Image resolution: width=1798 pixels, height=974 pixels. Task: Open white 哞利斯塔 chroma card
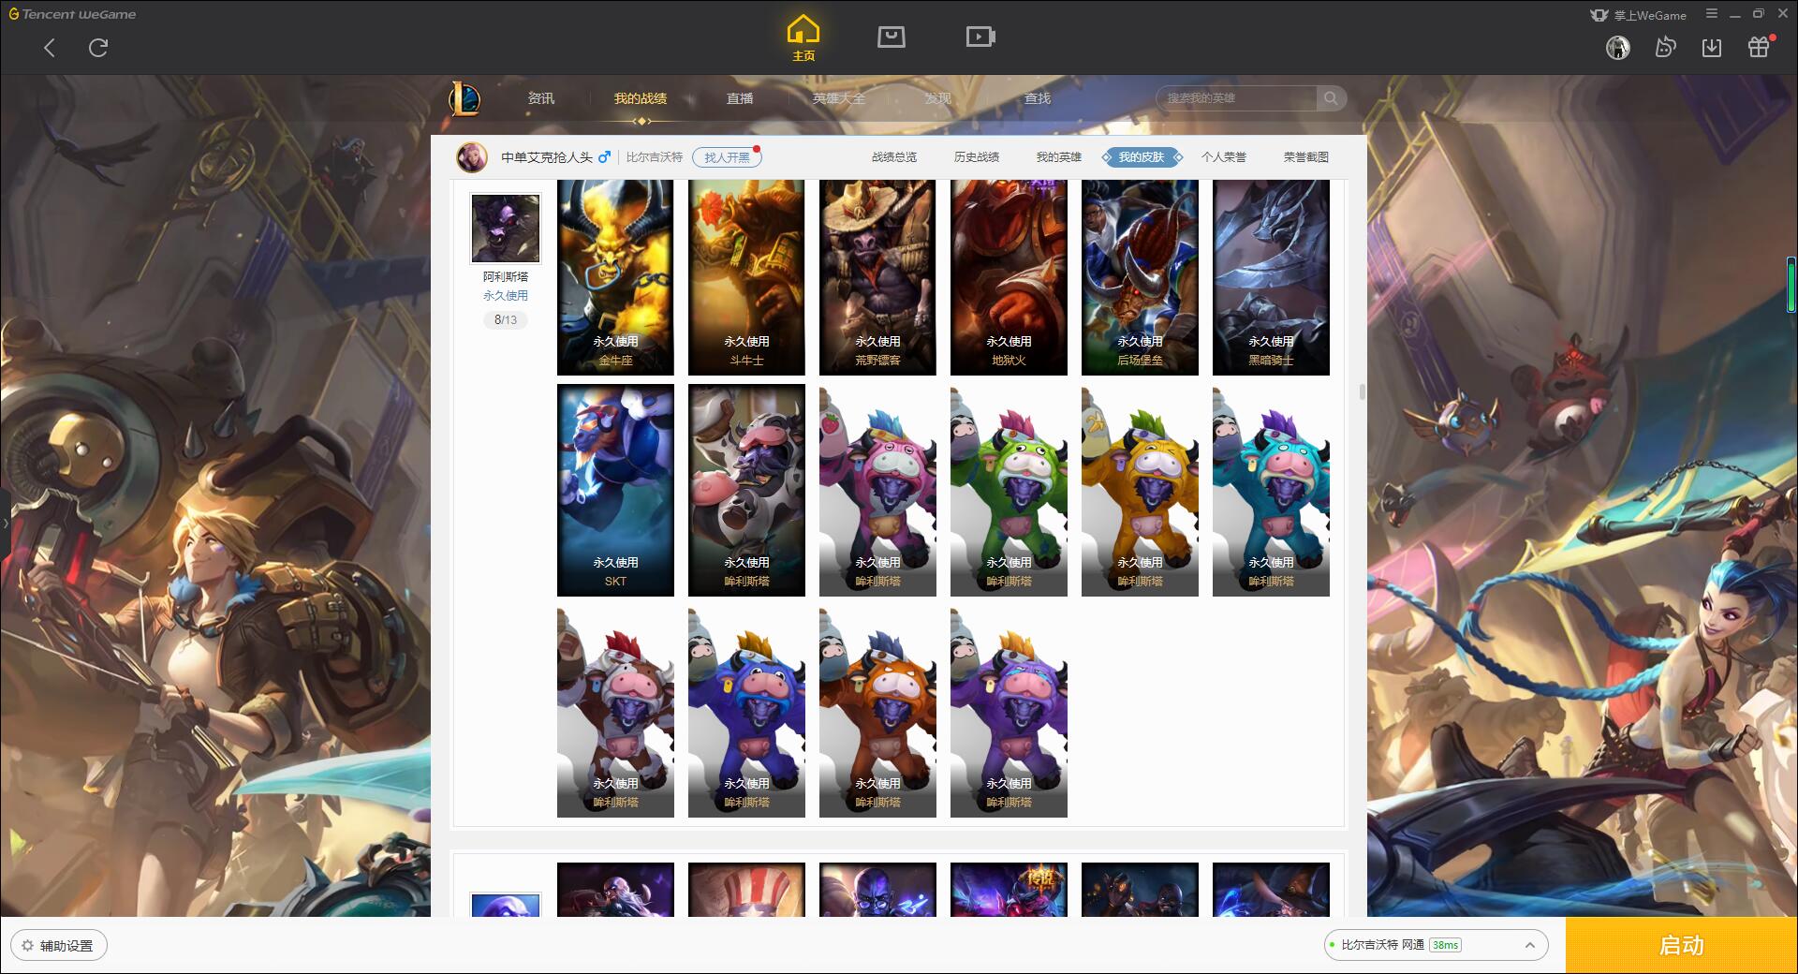pyautogui.click(x=615, y=712)
